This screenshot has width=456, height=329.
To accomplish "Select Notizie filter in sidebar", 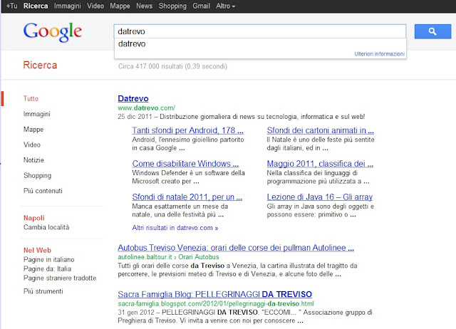I will pos(33,160).
